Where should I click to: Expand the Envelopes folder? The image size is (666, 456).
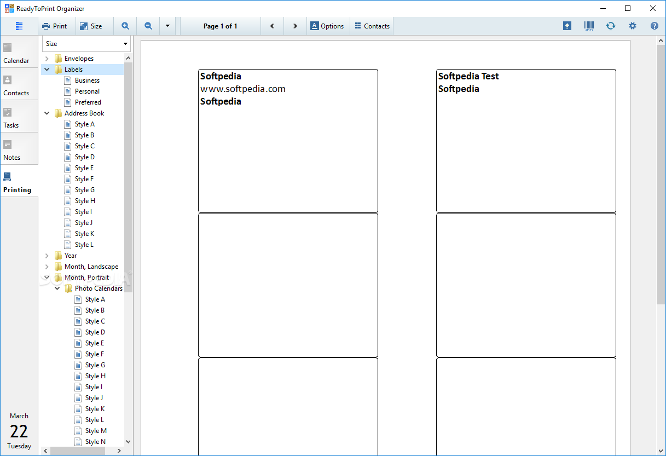pos(47,59)
